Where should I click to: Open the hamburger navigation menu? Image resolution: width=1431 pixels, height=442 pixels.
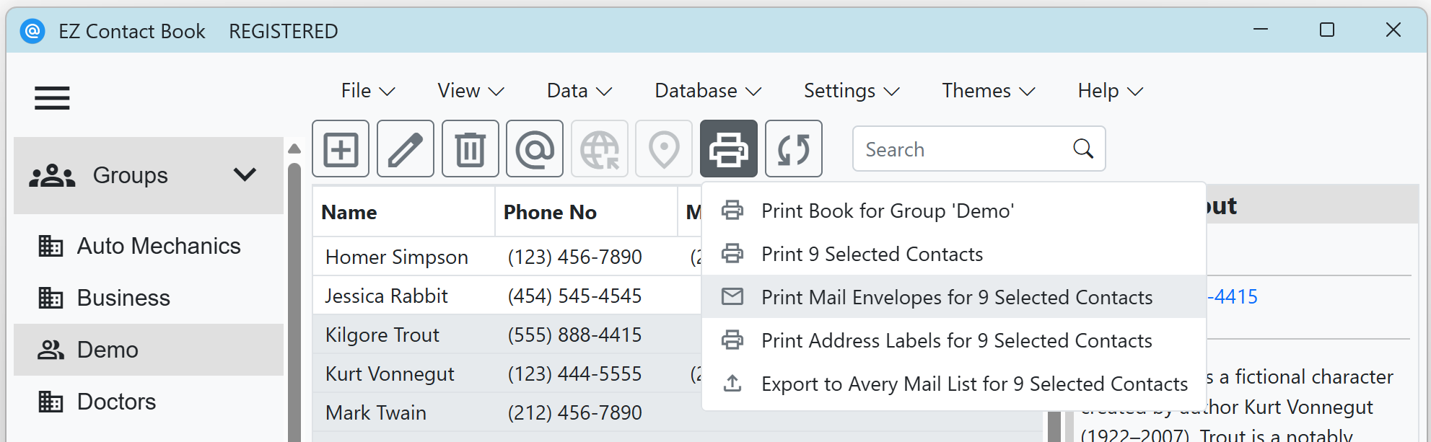coord(52,97)
